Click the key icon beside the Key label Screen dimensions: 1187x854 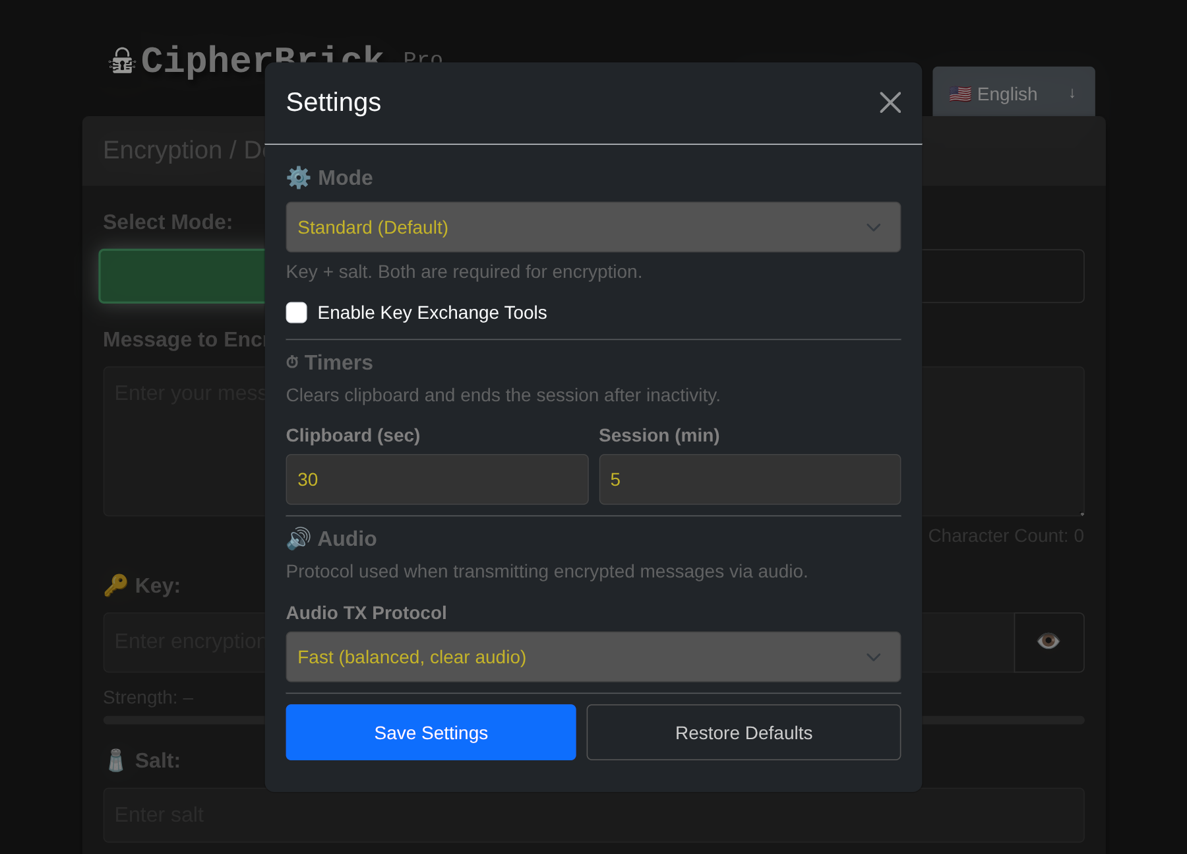point(115,585)
